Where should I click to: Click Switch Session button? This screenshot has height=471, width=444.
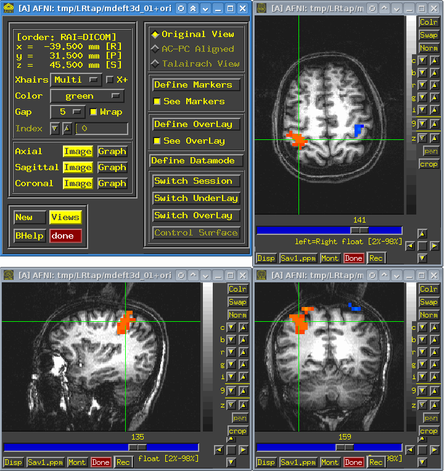196,181
